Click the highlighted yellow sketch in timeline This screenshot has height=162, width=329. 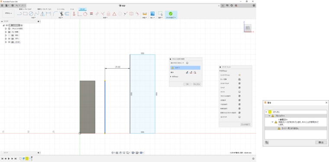click(x=27, y=159)
